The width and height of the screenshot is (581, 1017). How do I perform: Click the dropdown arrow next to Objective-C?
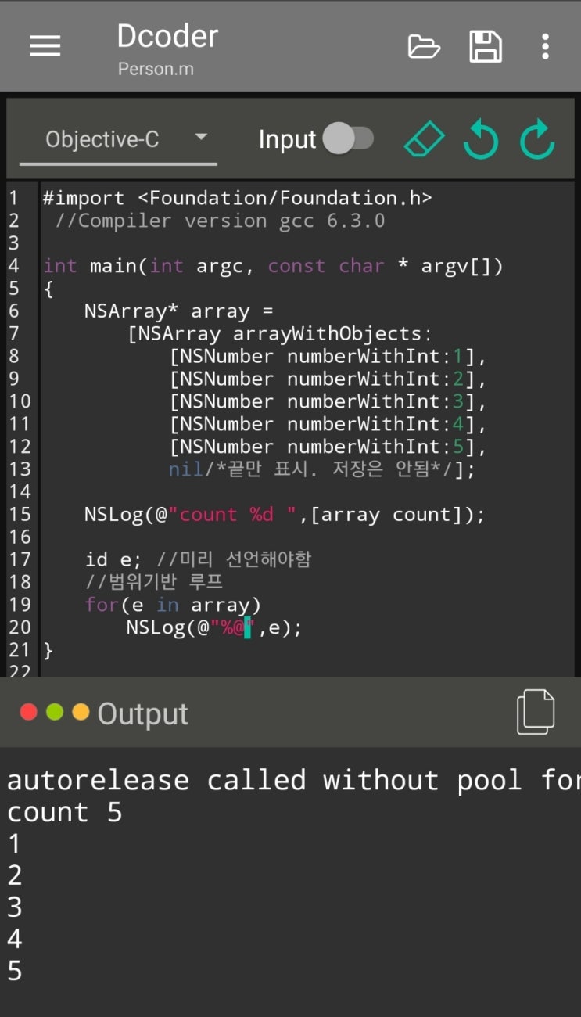click(x=201, y=137)
